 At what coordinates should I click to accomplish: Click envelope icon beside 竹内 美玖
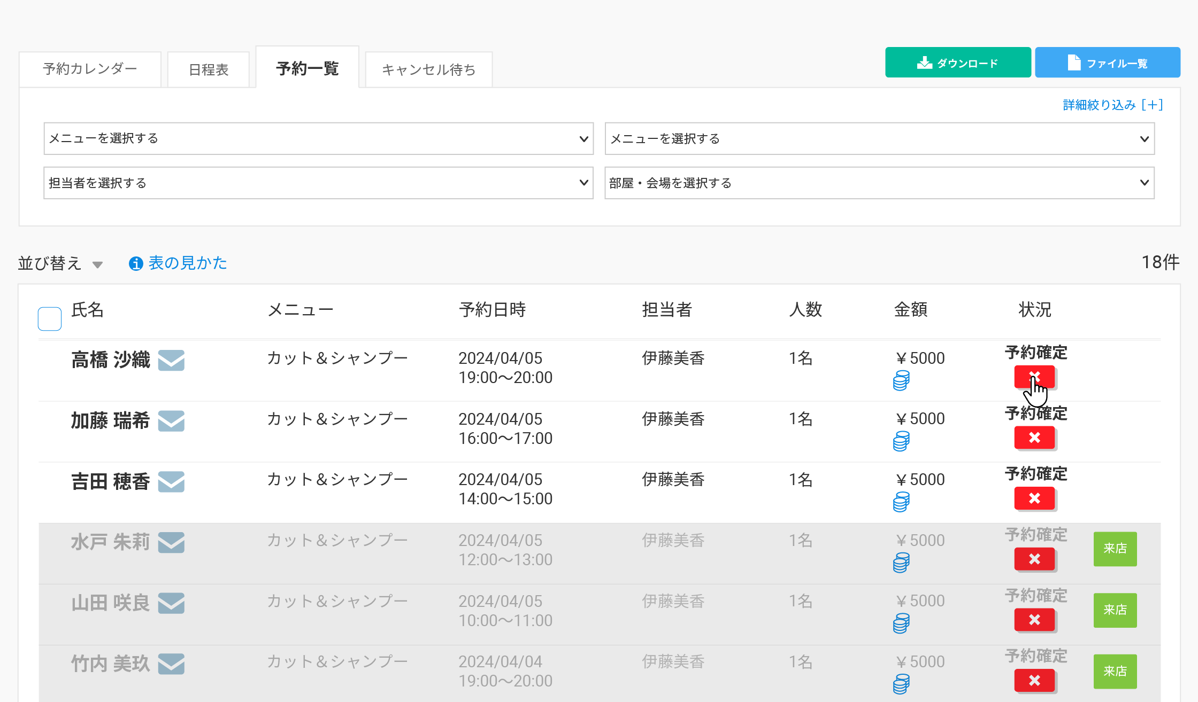(x=171, y=664)
